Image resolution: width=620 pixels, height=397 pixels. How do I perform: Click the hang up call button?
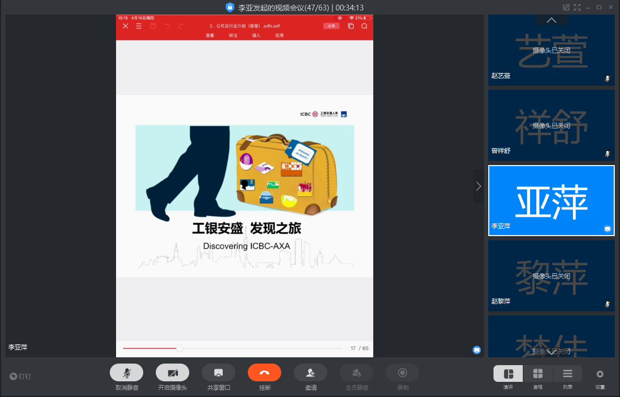point(264,372)
